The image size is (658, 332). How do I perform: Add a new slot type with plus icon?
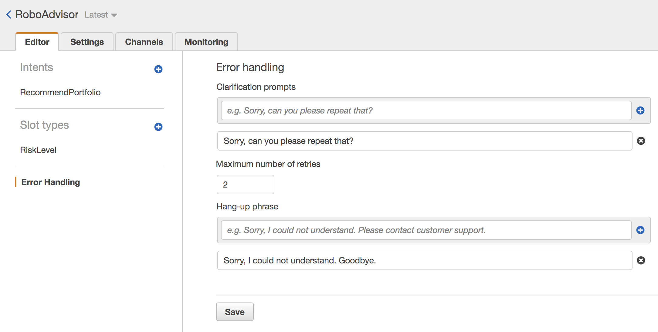point(158,127)
